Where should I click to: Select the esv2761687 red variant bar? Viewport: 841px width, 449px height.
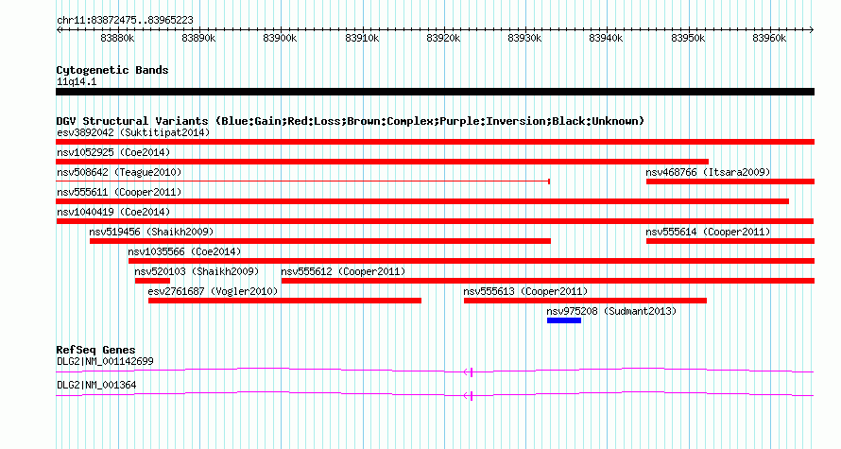click(284, 301)
